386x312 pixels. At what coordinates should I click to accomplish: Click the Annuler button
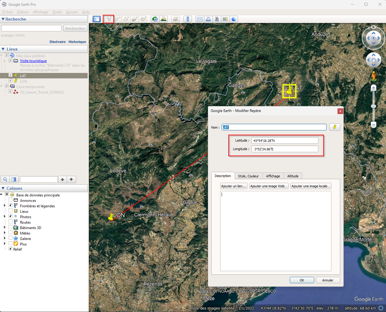click(328, 280)
